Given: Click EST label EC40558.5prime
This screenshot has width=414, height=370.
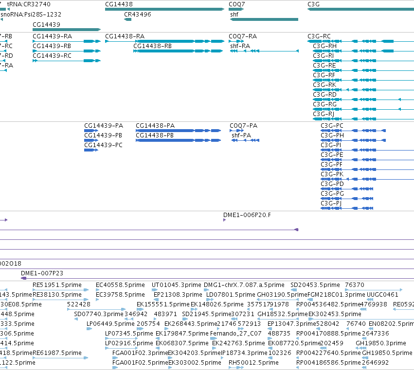Looking at the screenshot, I should (x=120, y=285).
